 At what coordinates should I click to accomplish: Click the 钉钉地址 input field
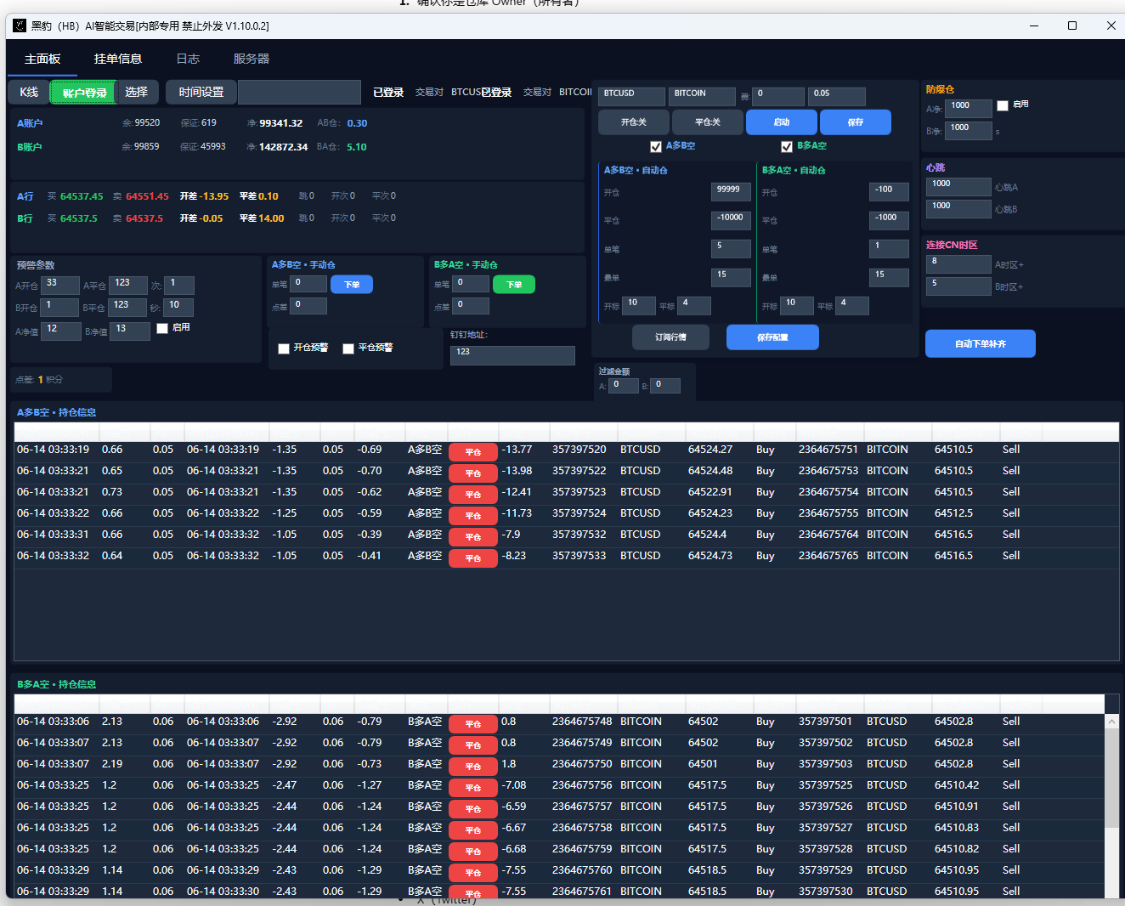point(512,355)
